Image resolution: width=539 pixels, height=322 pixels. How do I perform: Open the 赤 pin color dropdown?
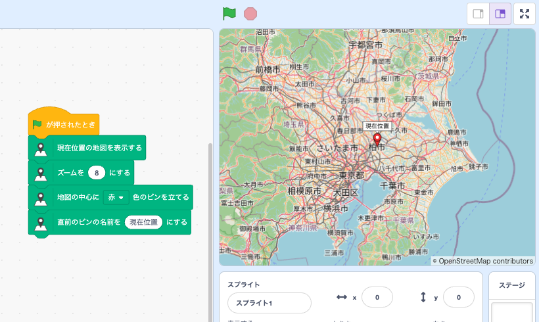point(116,197)
